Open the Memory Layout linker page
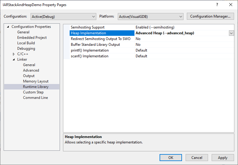Image resolution: width=238 pixels, height=165 pixels. point(36,81)
